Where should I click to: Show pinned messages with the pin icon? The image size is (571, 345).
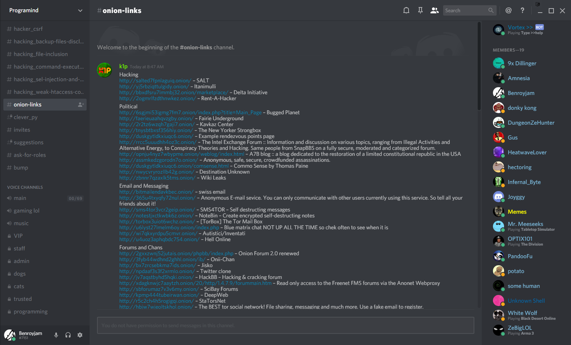[x=420, y=10]
